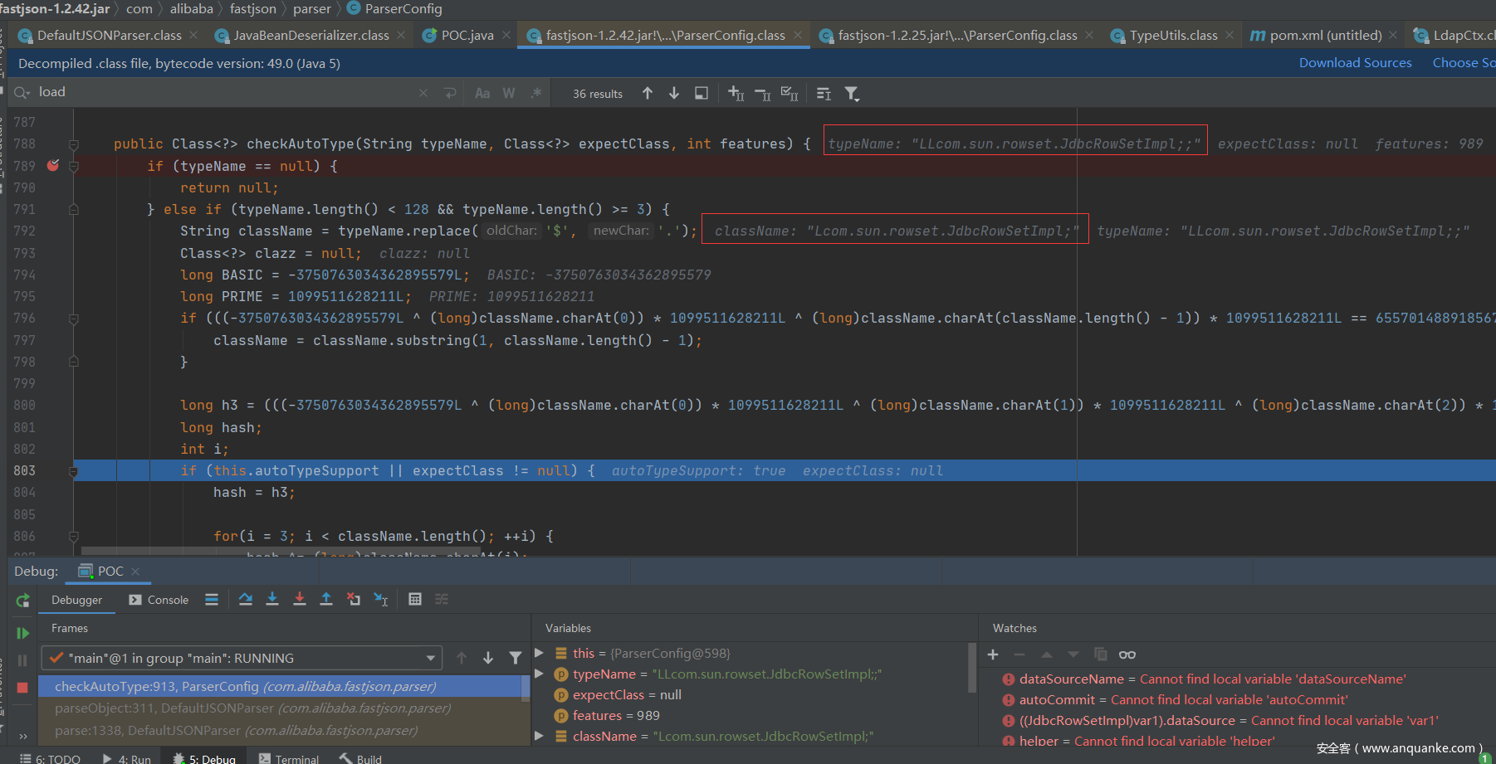Image resolution: width=1496 pixels, height=764 pixels.
Task: Toggle the breakpoint on line 789
Action: [x=53, y=166]
